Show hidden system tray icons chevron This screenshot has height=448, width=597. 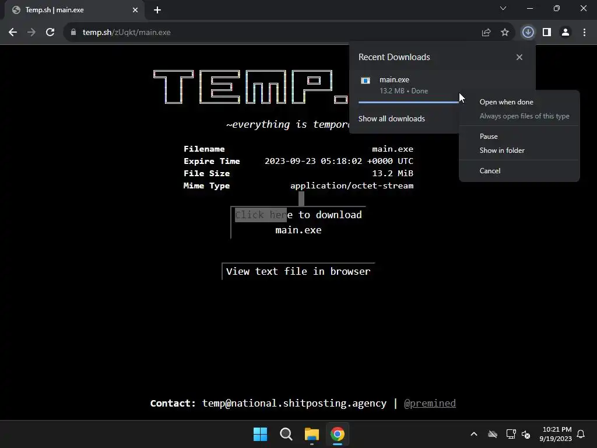[474, 434]
